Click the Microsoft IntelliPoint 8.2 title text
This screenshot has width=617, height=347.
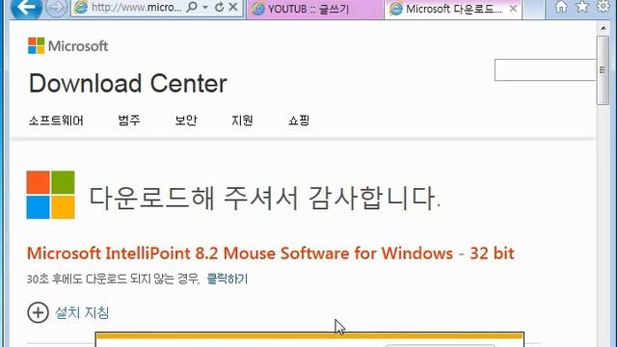pos(270,254)
